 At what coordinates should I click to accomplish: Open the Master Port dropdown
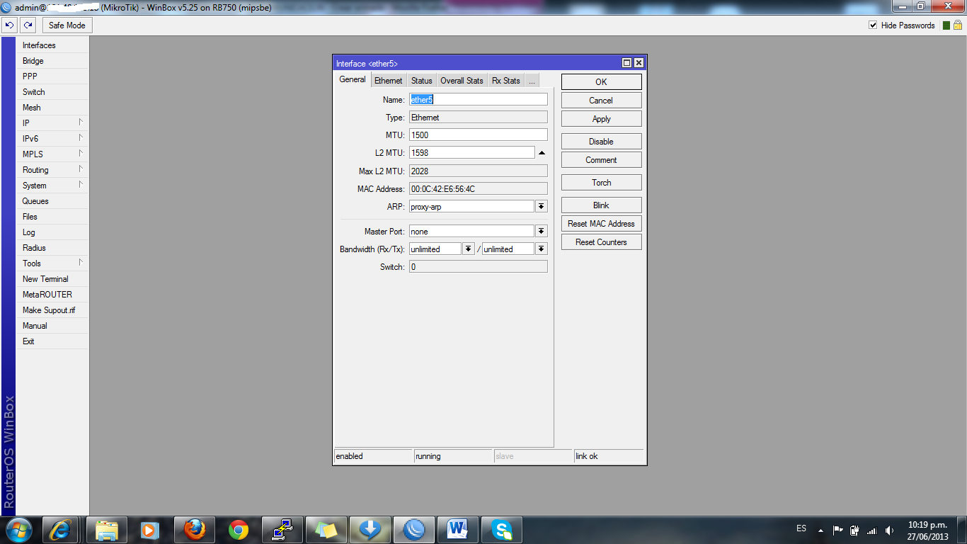pos(542,231)
